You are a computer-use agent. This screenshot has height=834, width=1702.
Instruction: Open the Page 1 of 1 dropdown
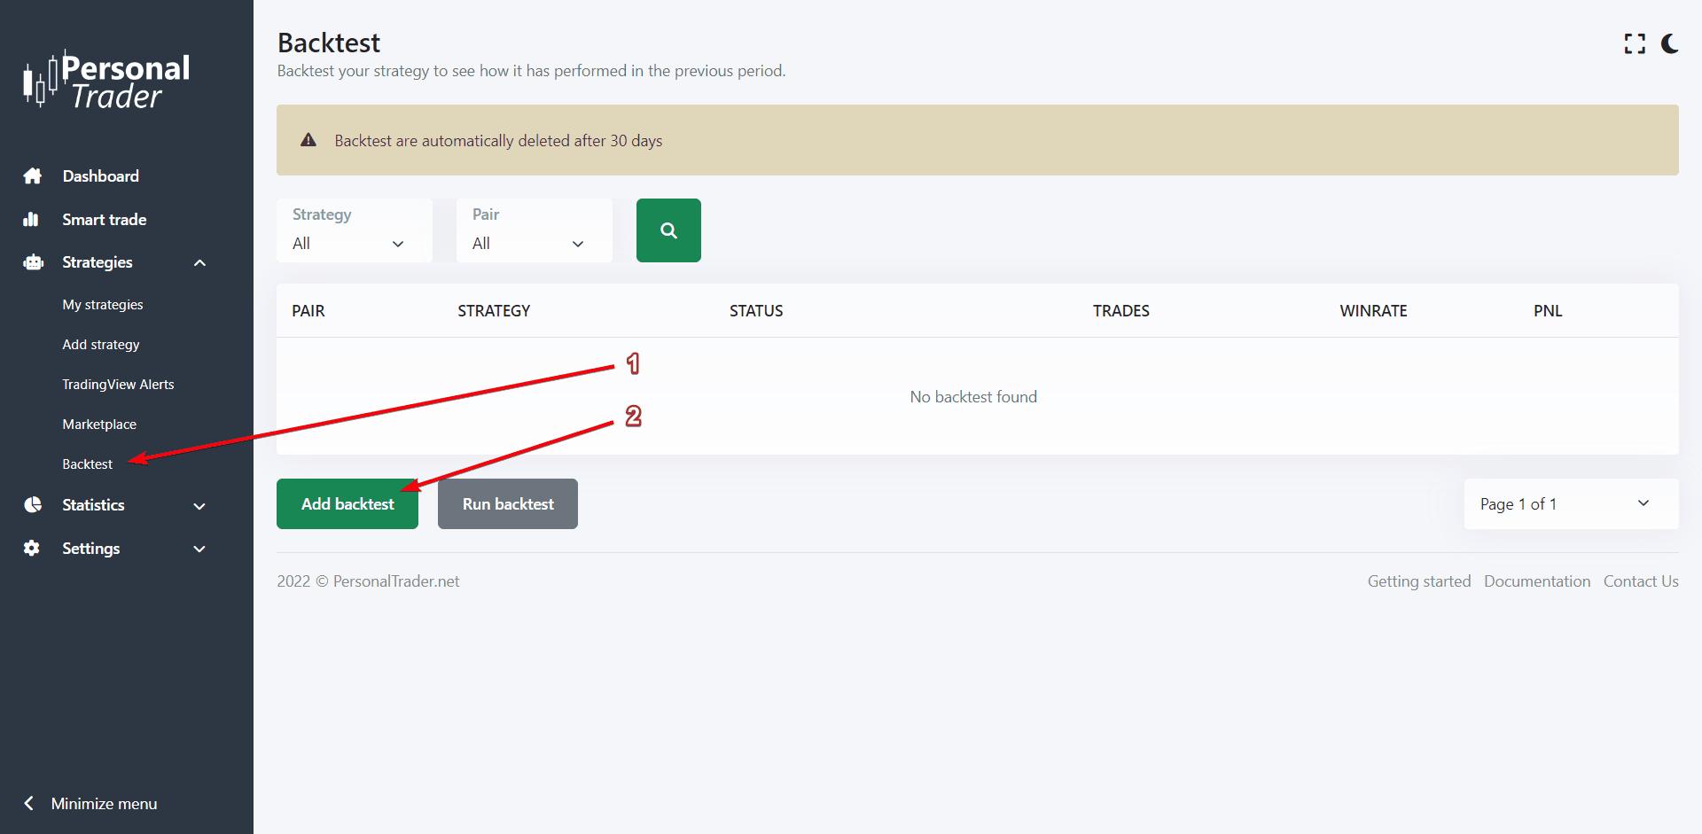(x=1570, y=504)
